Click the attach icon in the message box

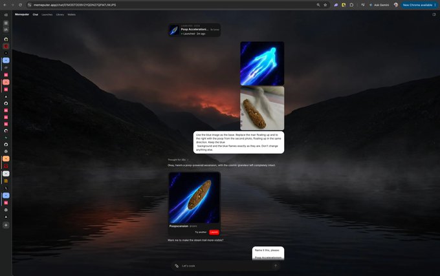[x=177, y=266]
